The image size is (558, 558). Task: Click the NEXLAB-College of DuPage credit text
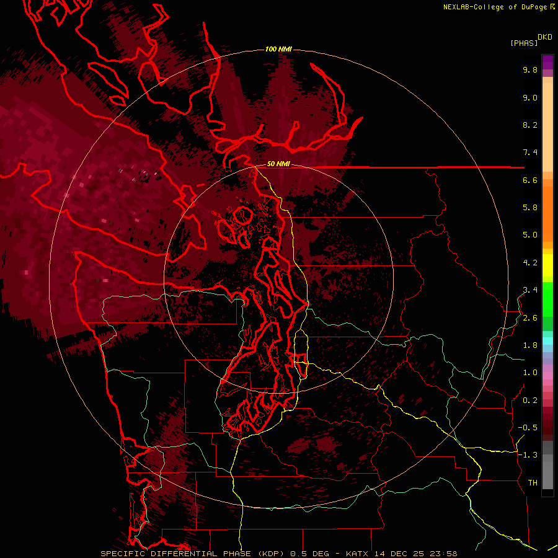coord(495,7)
